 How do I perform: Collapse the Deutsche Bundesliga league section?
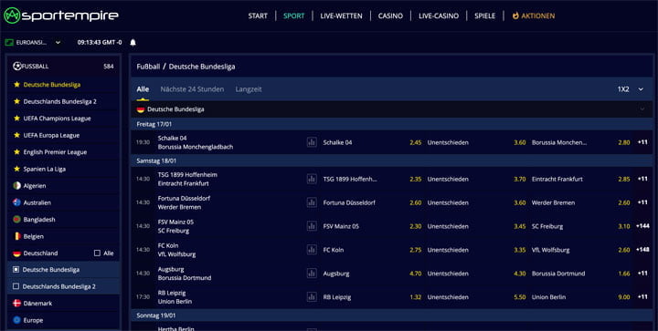point(642,109)
